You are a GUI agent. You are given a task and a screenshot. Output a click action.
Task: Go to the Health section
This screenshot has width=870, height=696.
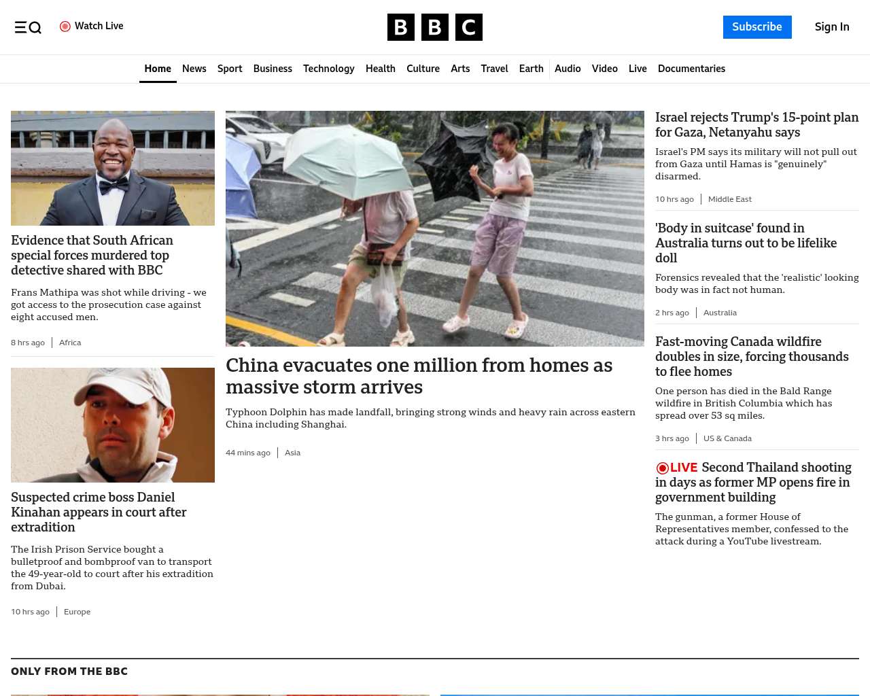(x=381, y=69)
